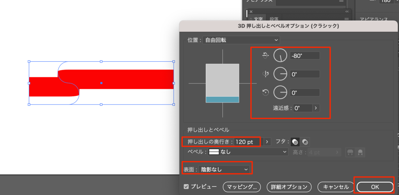Image resolution: width=399 pixels, height=195 pixels.
Task: Turn cap on for solid appearance
Action: pos(296,142)
